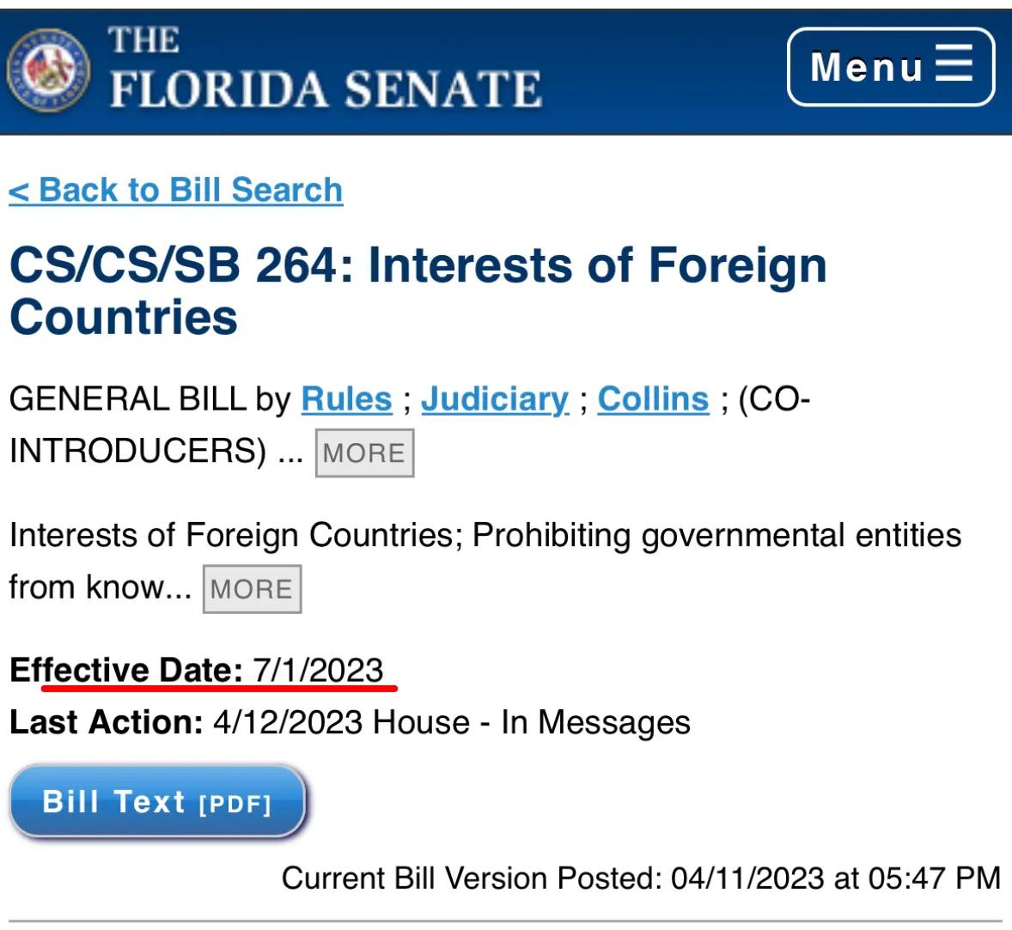Click the GENERAL BILL by label

[149, 399]
